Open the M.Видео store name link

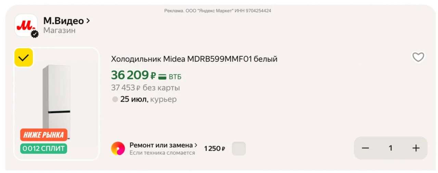point(63,21)
